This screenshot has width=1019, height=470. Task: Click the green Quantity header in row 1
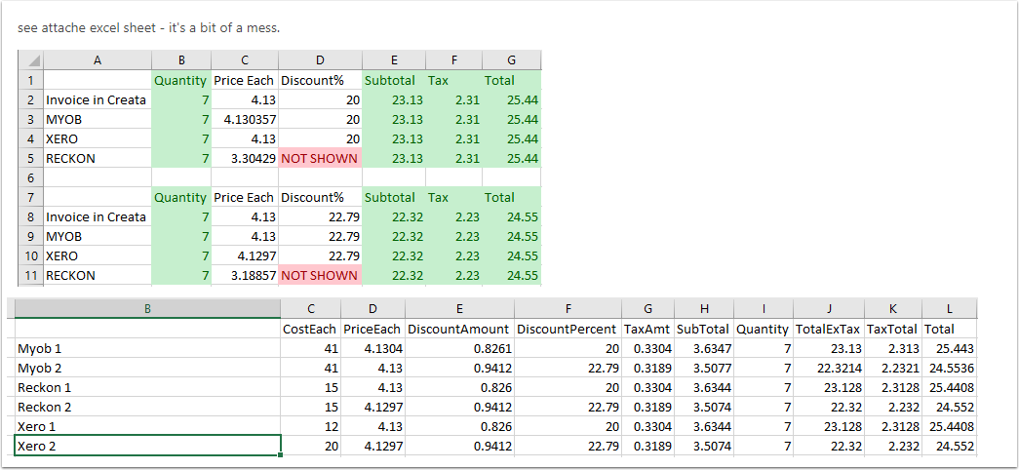181,81
